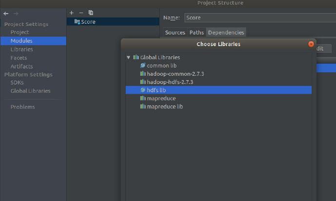Select the common lib library
This screenshot has height=201, width=336.
(158, 66)
